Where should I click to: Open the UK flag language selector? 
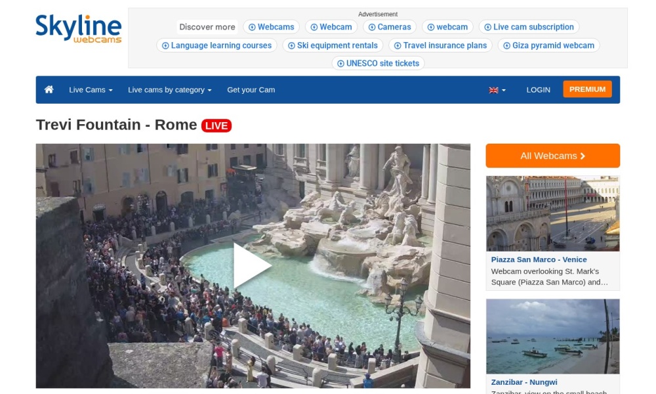[x=497, y=90]
